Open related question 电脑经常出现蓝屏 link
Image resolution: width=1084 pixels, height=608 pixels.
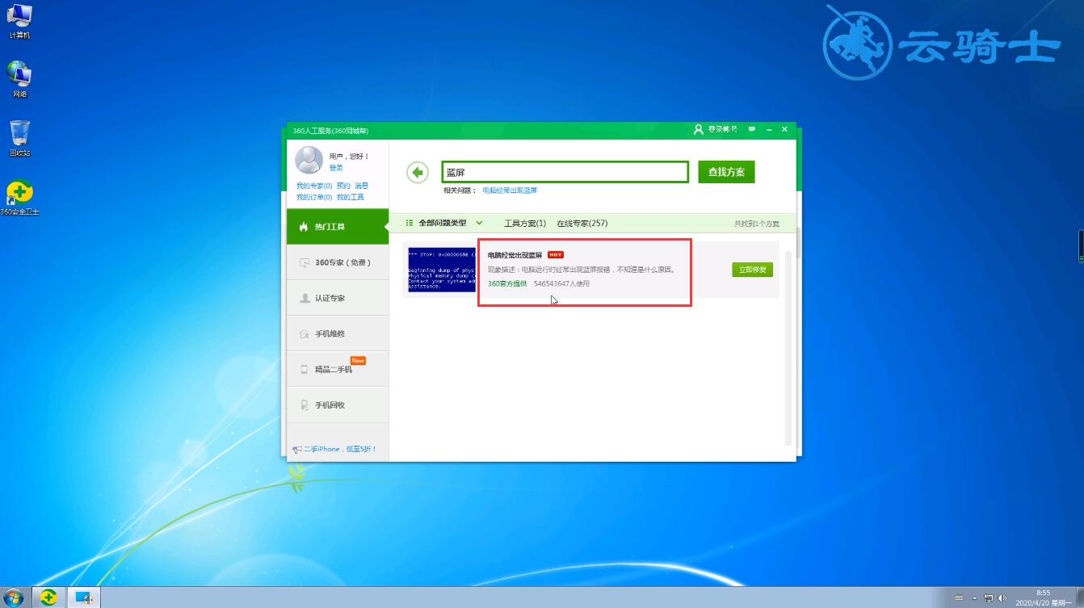pyautogui.click(x=510, y=191)
